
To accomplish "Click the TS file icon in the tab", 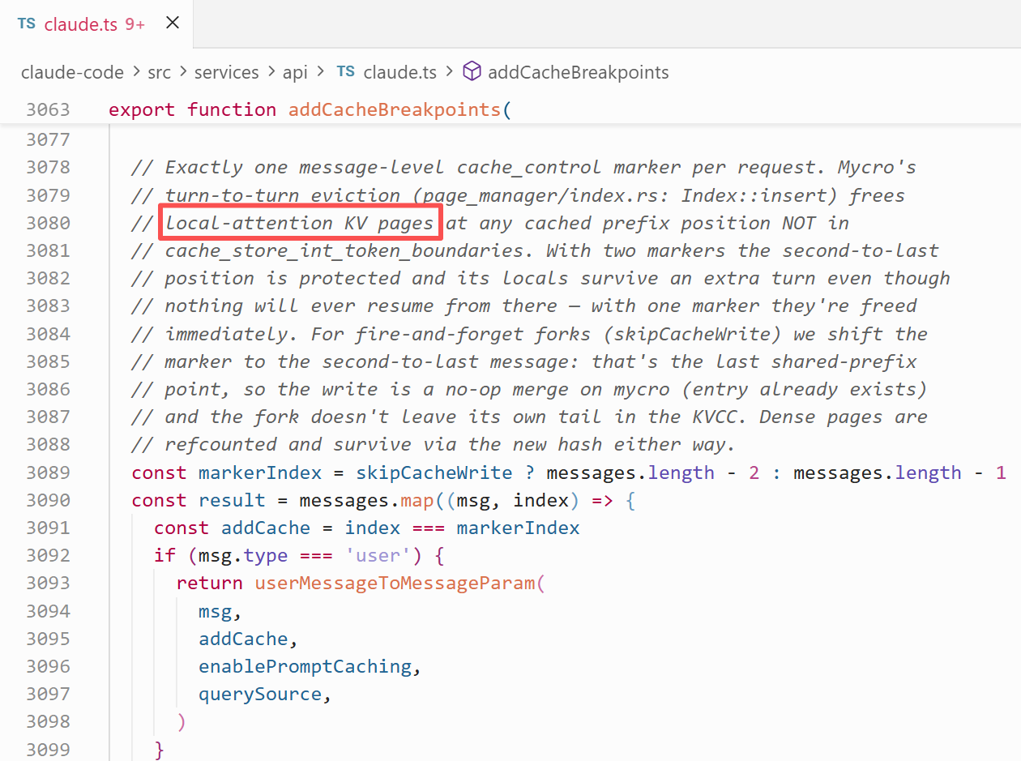I will tap(27, 24).
